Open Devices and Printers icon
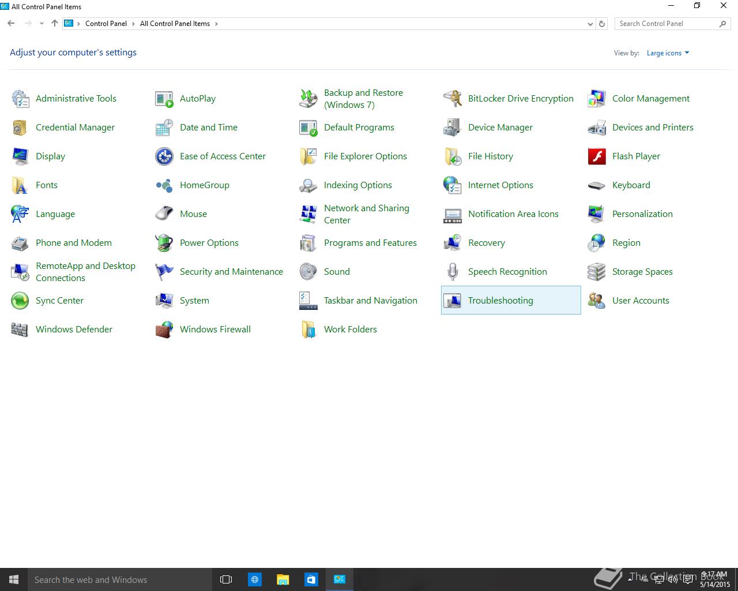This screenshot has width=738, height=591. (597, 128)
